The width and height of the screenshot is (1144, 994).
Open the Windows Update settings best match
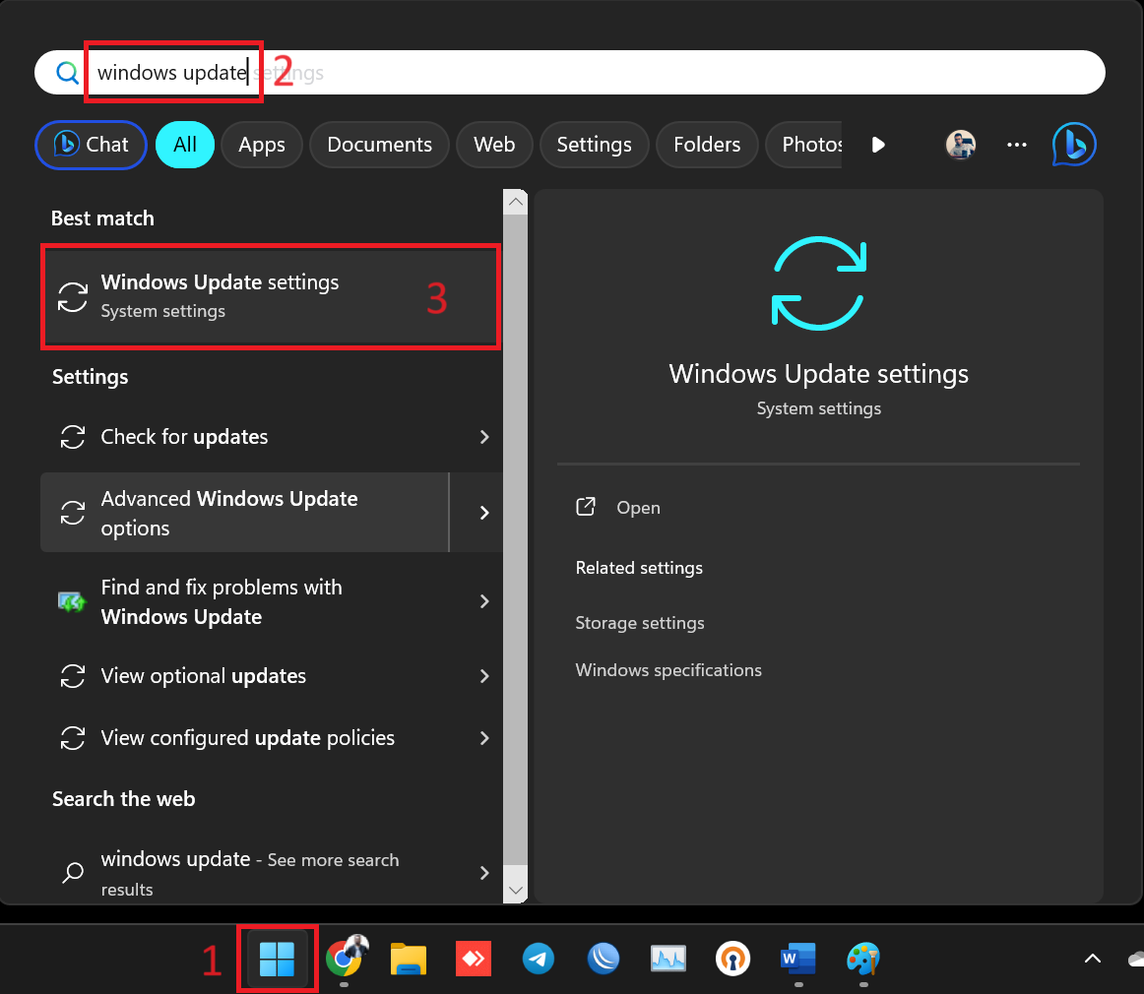point(271,296)
